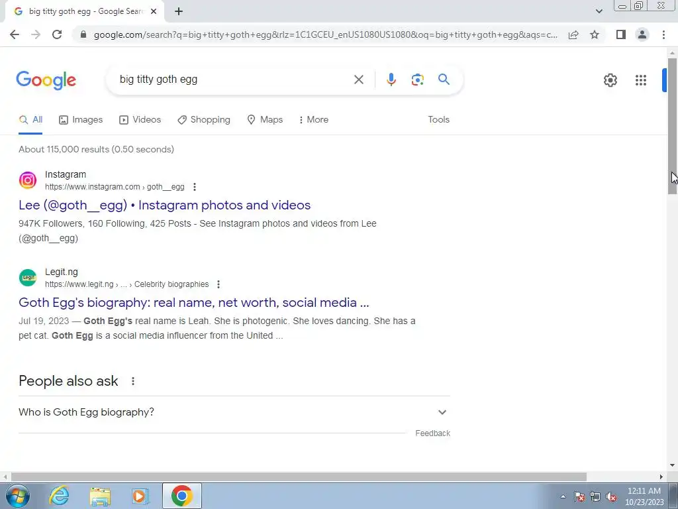Open the Chrome three-dot menu
This screenshot has width=678, height=509.
tap(663, 34)
